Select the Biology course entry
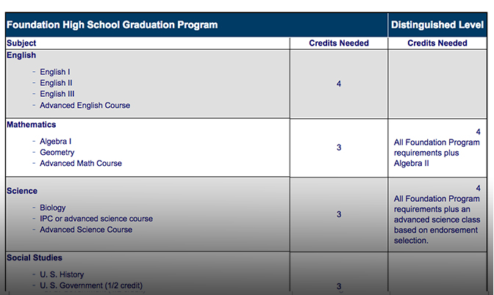The height and width of the screenshot is (295, 494). [53, 208]
